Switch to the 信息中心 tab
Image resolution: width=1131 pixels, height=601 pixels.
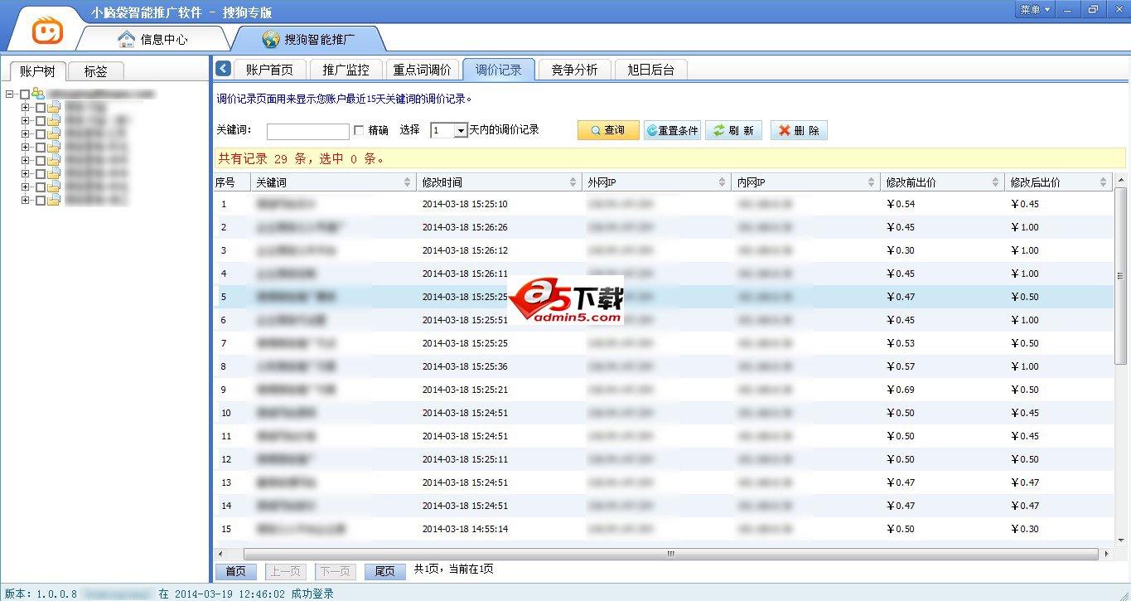154,39
